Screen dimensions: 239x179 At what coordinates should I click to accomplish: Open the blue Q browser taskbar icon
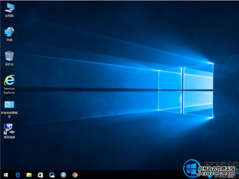(52, 175)
